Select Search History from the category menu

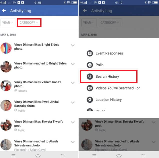point(108,76)
